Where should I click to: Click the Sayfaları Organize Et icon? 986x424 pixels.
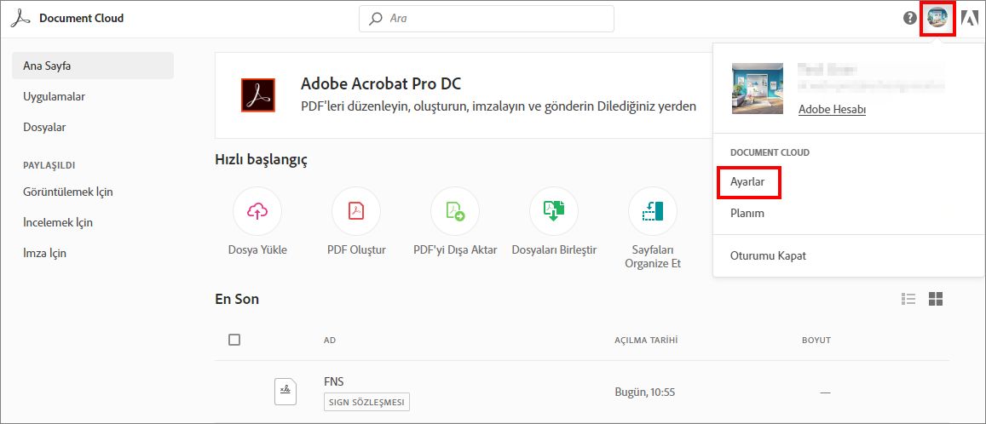(653, 211)
